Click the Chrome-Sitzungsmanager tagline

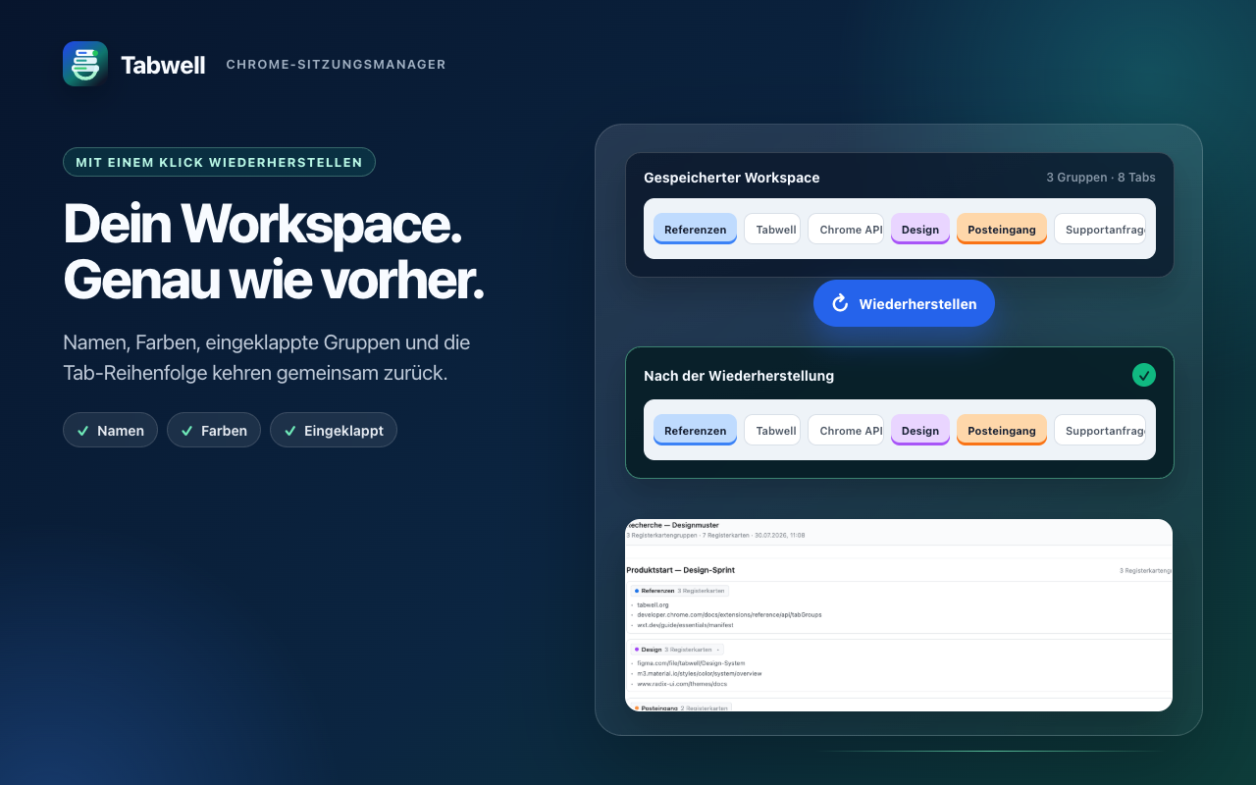click(x=336, y=65)
